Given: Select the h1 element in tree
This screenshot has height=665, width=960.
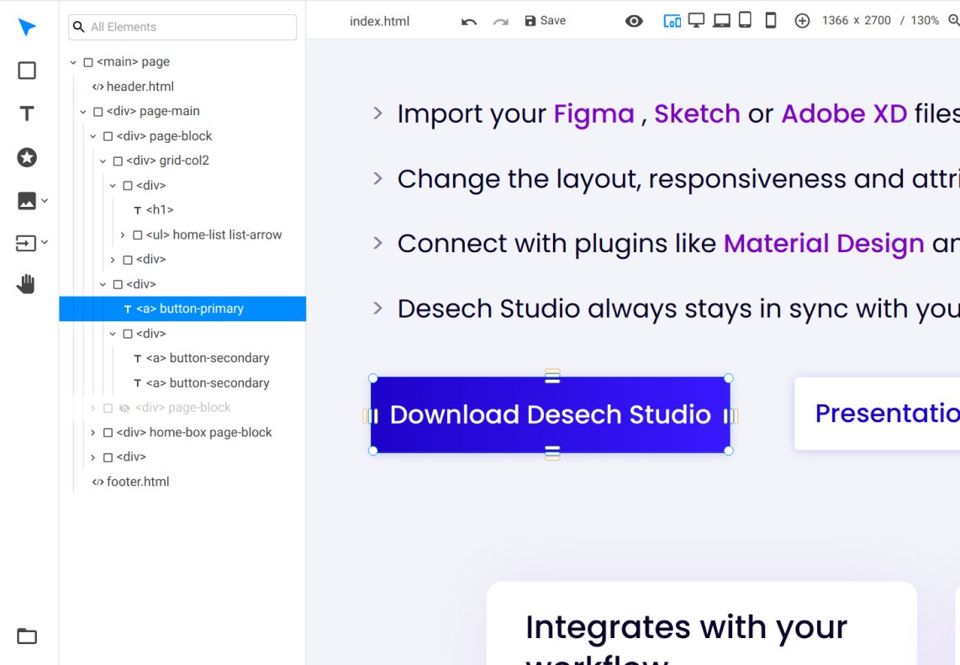Looking at the screenshot, I should (x=159, y=210).
